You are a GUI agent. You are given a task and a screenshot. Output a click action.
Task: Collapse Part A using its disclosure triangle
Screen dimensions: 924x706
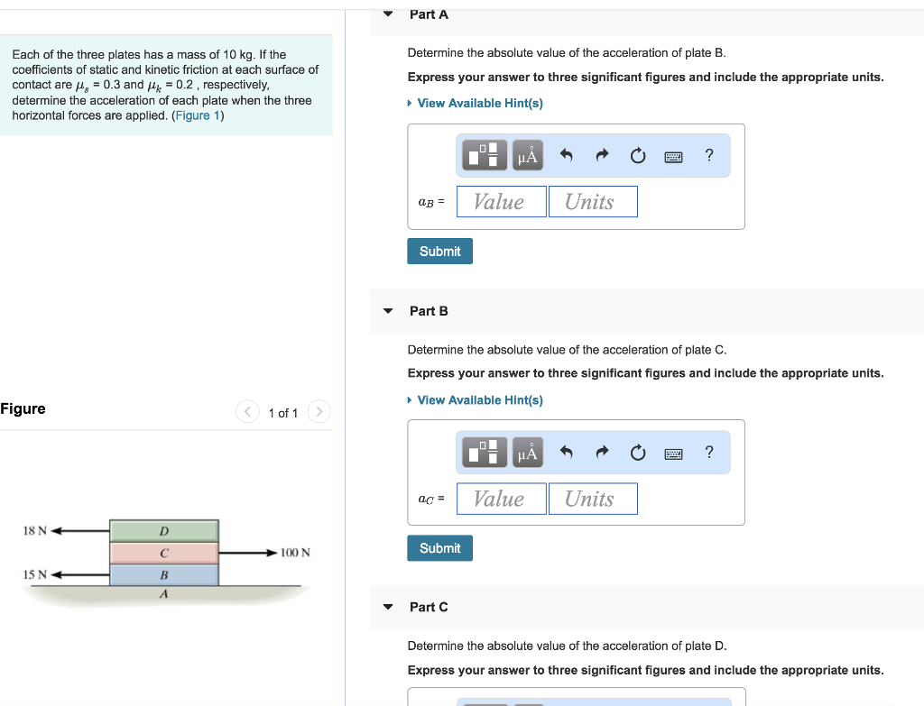387,14
